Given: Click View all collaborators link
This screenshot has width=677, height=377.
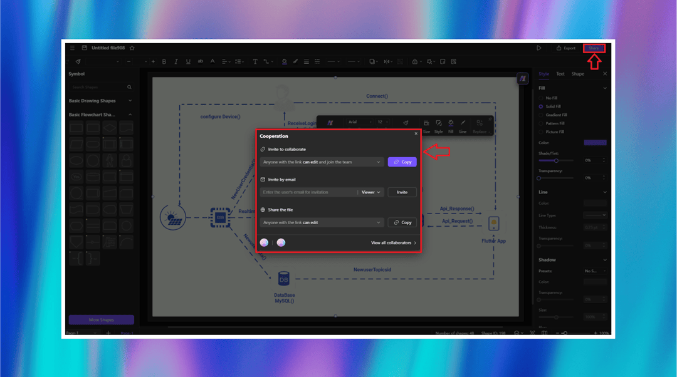Looking at the screenshot, I should [393, 243].
